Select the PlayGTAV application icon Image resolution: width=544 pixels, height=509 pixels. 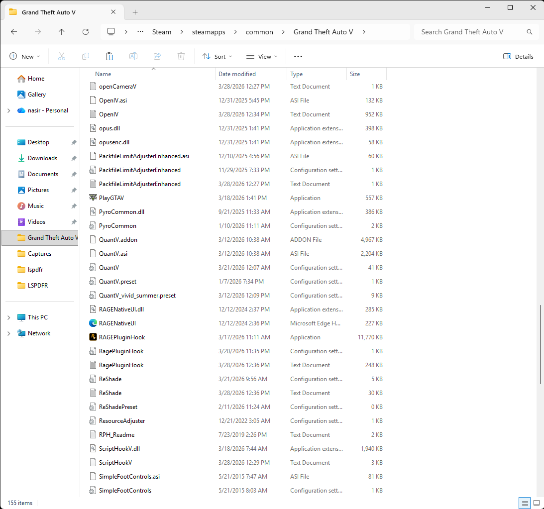coord(93,198)
